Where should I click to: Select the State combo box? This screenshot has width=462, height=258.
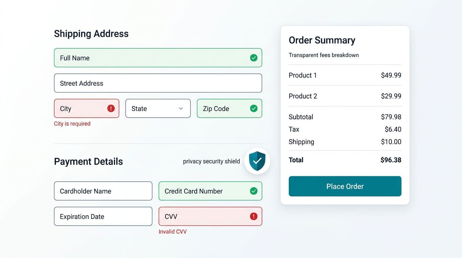click(x=158, y=108)
